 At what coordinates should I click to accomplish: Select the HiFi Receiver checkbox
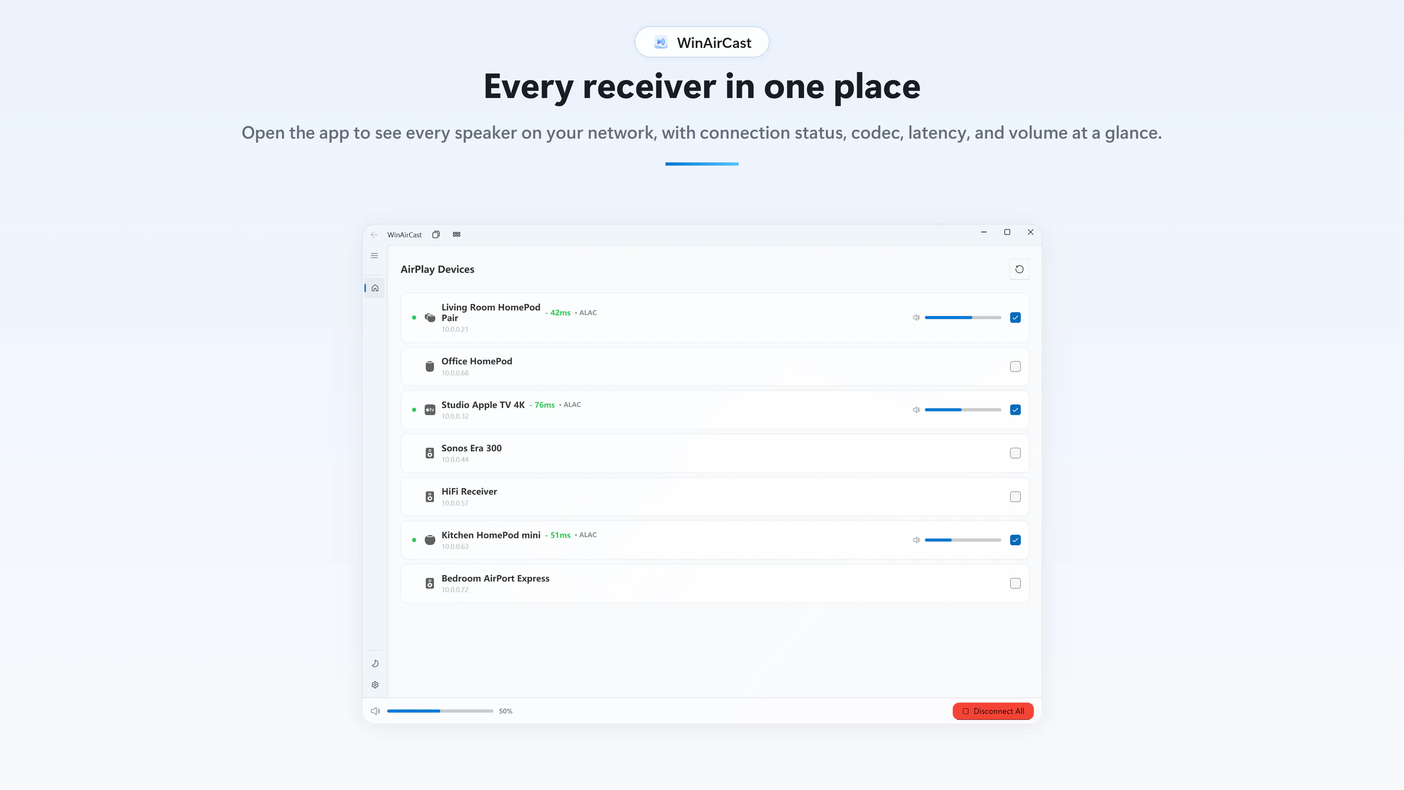pyautogui.click(x=1015, y=497)
